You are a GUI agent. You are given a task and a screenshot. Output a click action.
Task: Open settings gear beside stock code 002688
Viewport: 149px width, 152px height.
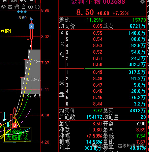[x=143, y=2]
